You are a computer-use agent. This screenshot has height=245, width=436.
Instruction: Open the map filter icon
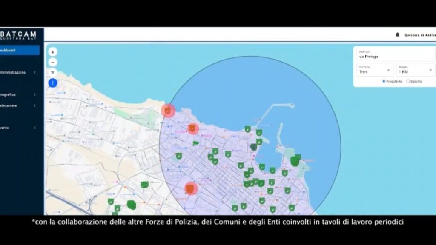53,72
